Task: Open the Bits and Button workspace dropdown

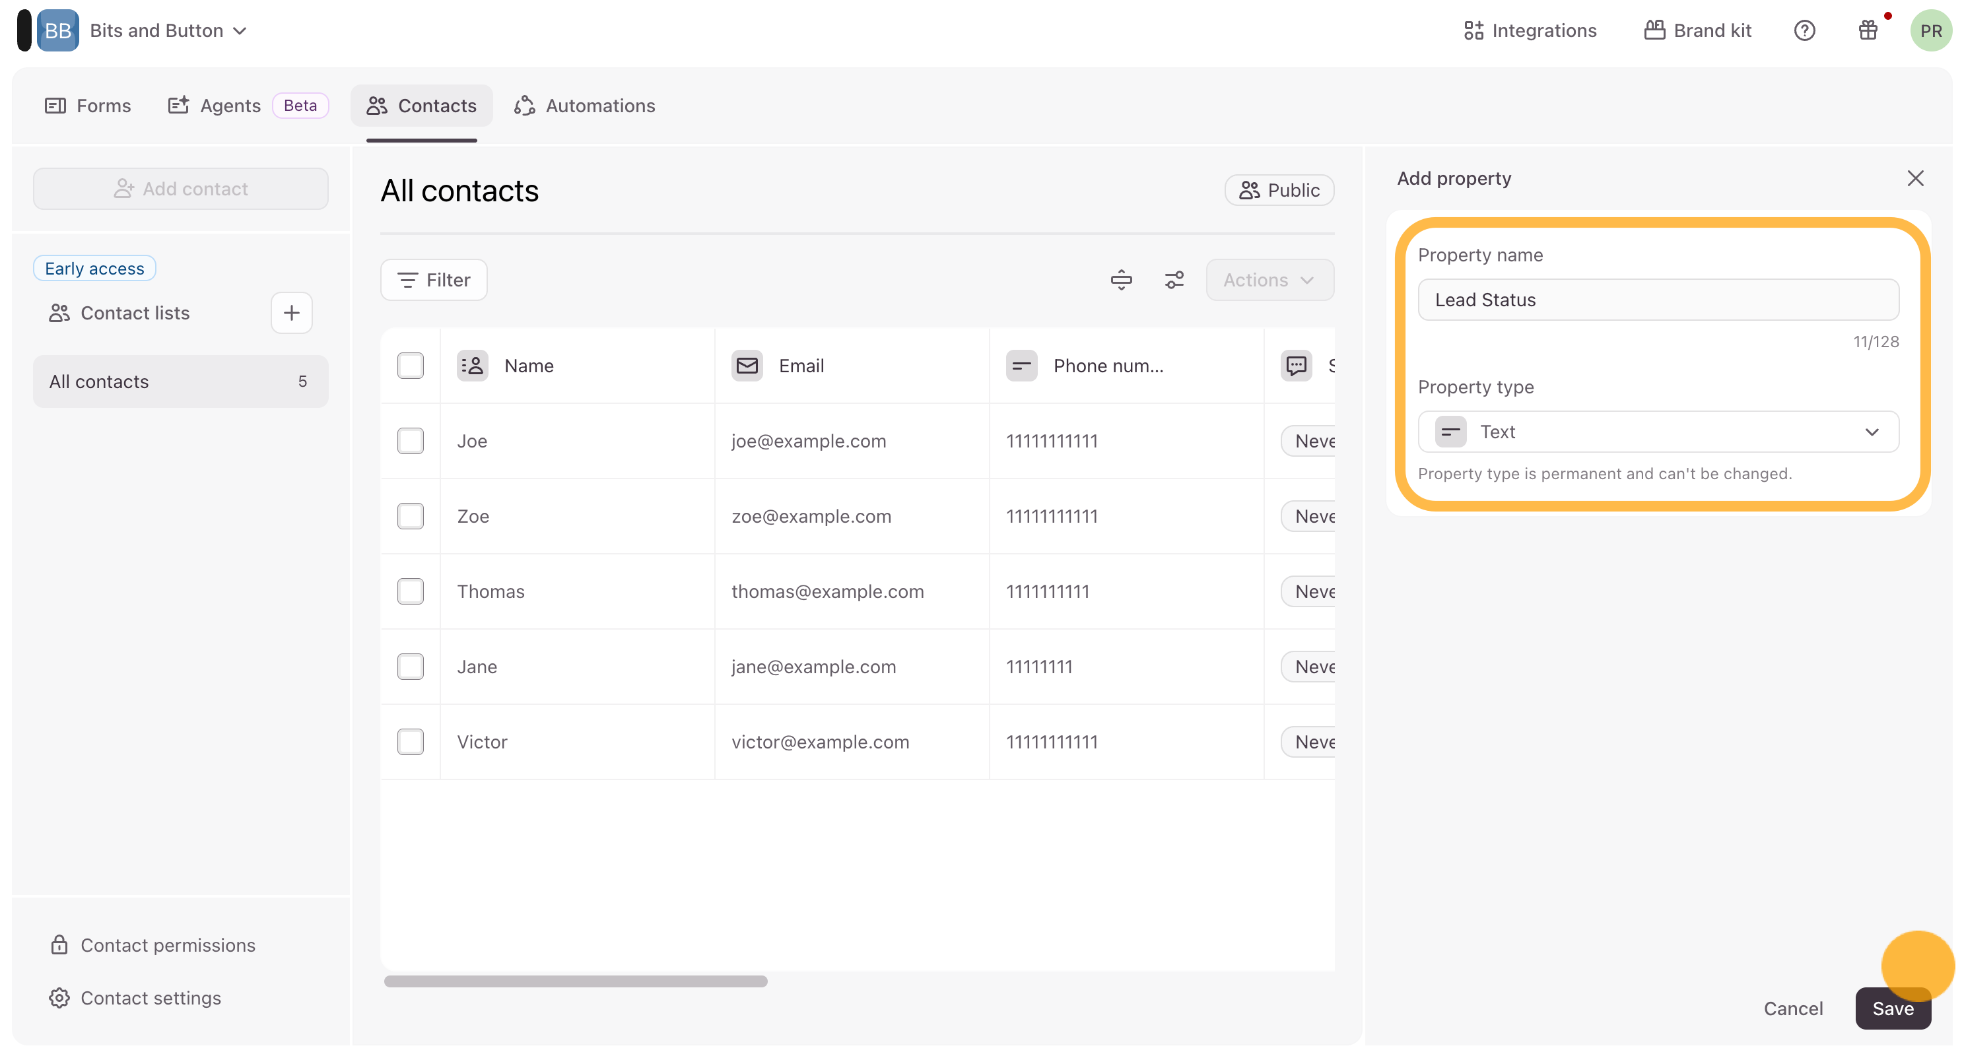Action: (x=168, y=30)
